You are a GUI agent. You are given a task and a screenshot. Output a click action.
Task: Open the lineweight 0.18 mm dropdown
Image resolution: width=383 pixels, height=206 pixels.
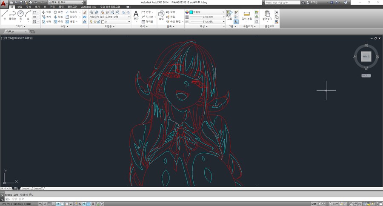pyautogui.click(x=223, y=17)
